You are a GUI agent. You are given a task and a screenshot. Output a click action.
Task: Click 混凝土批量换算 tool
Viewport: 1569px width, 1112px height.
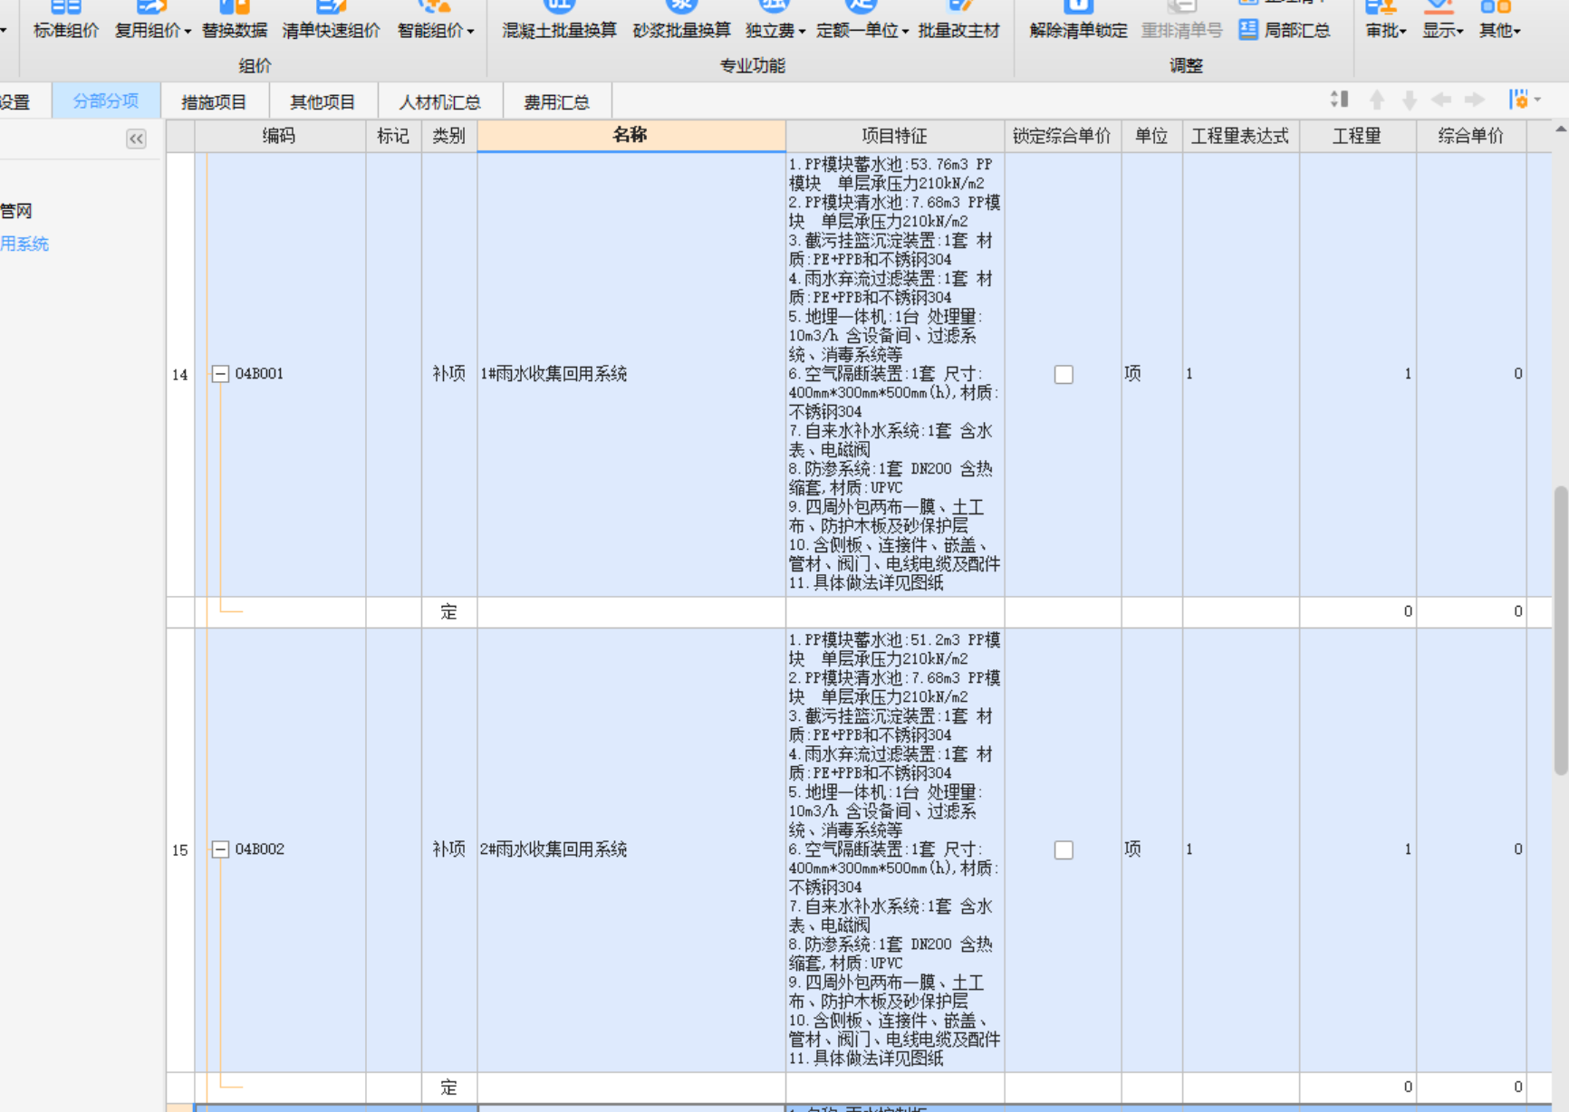[559, 20]
